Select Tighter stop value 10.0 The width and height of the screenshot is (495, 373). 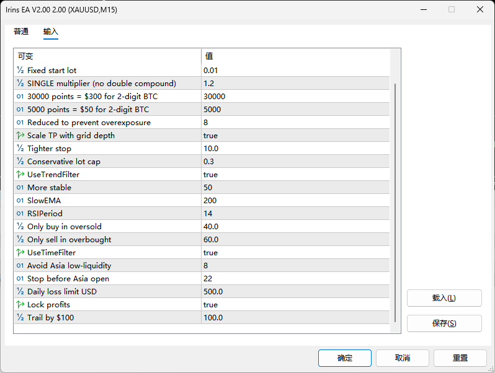[295, 148]
